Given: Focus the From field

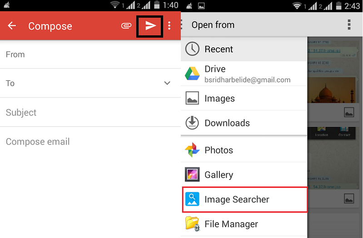Looking at the screenshot, I should click(90, 54).
